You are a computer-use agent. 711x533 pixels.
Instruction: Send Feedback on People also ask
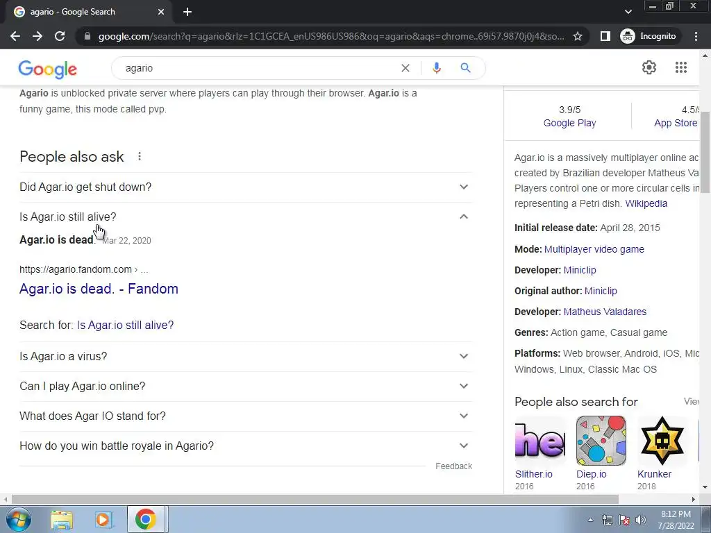coord(453,466)
